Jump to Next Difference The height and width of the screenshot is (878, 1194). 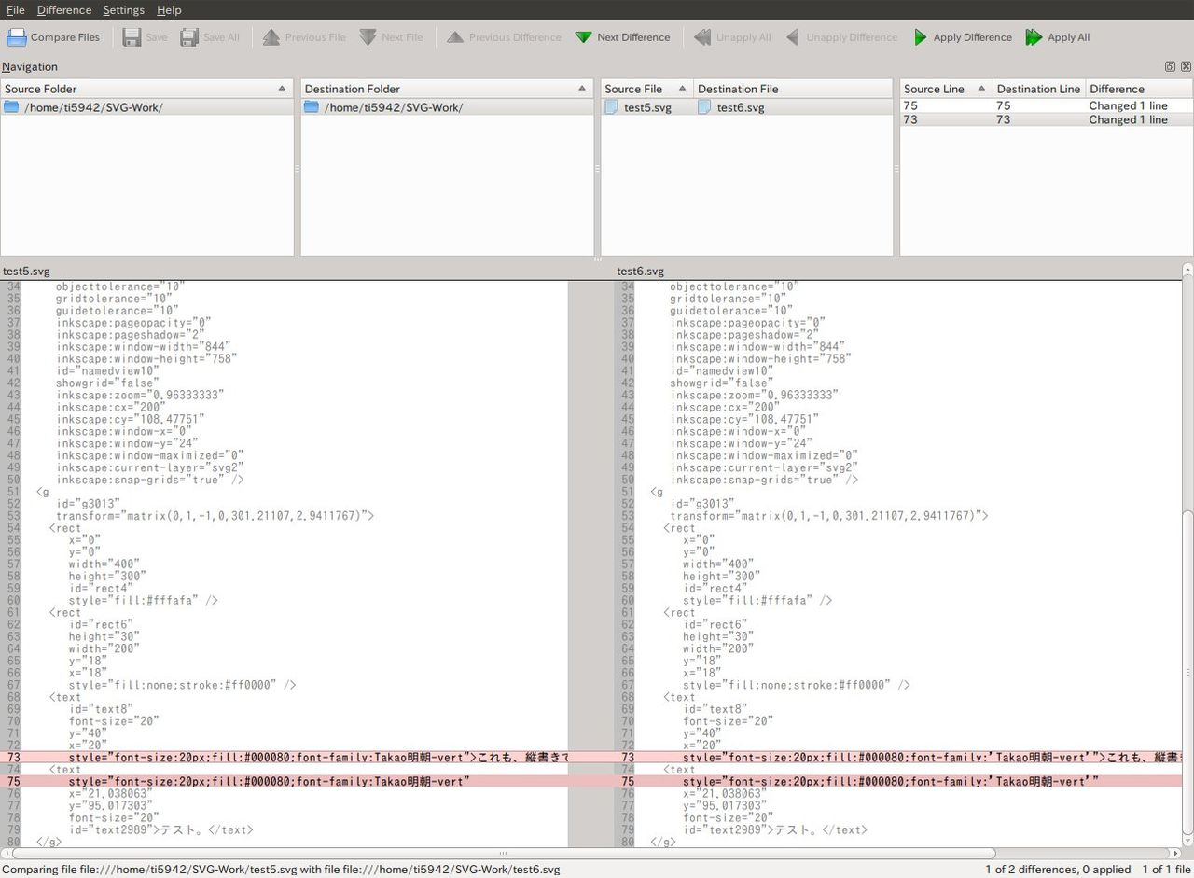(x=622, y=37)
